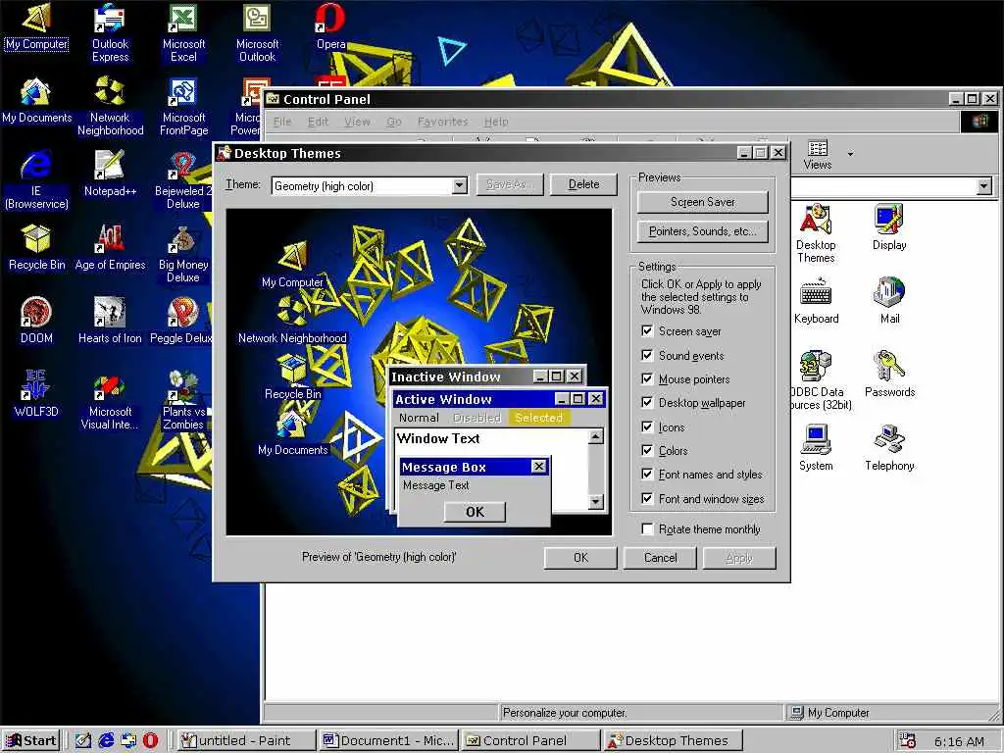Open Desktop Themes icon in Control Panel
Viewport: 1004px width, 753px height.
(x=816, y=233)
